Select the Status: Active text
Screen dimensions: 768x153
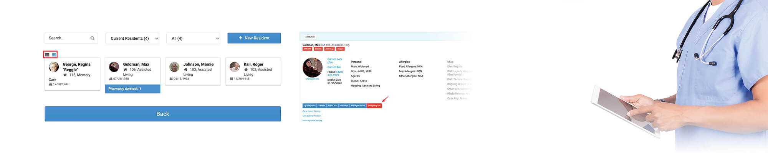point(359,81)
